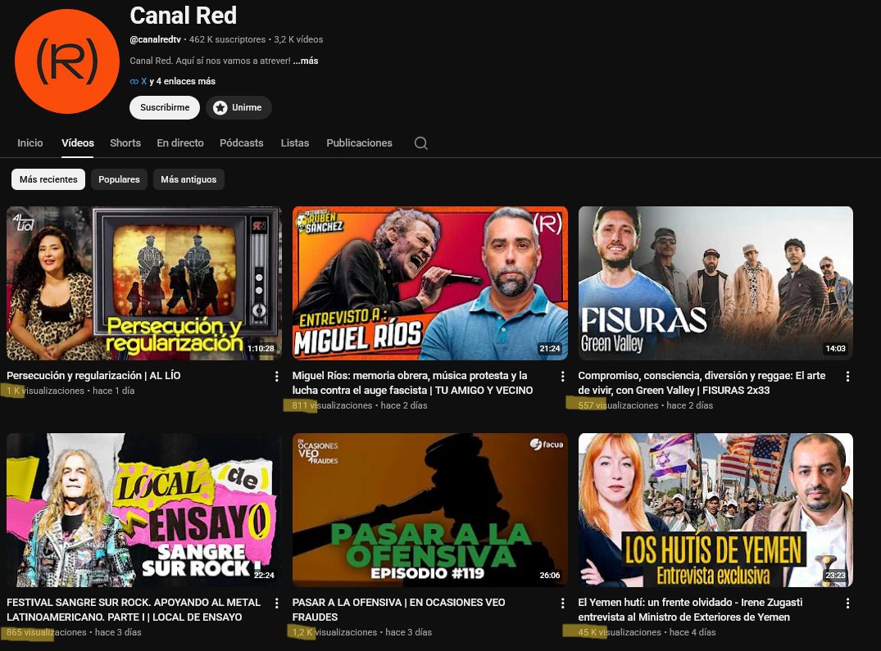Click 865 visualizaciones hace 3 días text

point(74,632)
